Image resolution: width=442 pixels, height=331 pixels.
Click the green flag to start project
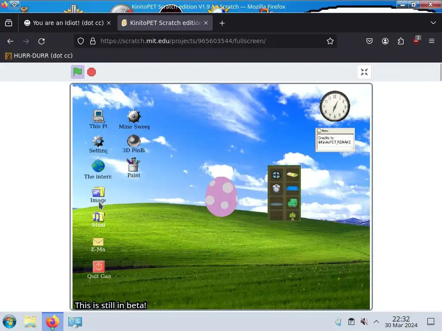pyautogui.click(x=78, y=72)
